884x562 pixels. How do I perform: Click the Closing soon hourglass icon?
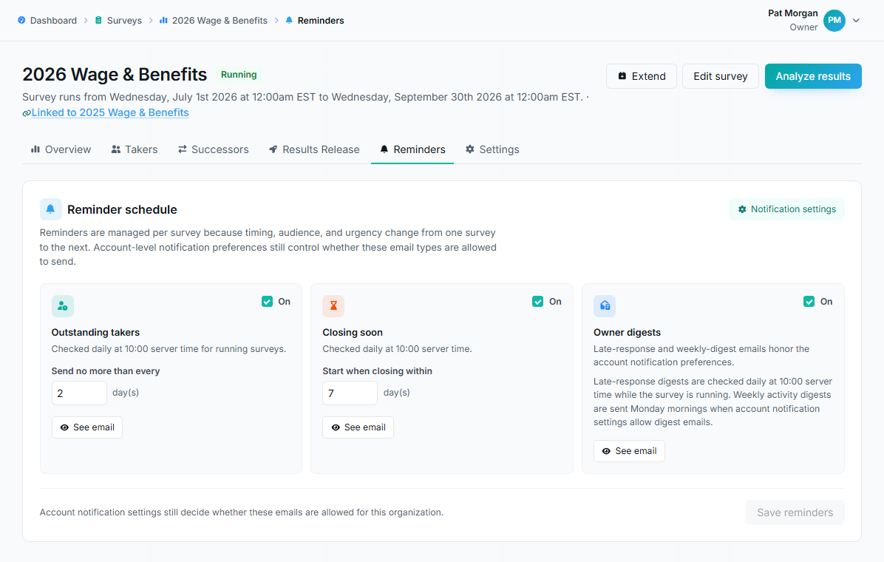(x=334, y=306)
